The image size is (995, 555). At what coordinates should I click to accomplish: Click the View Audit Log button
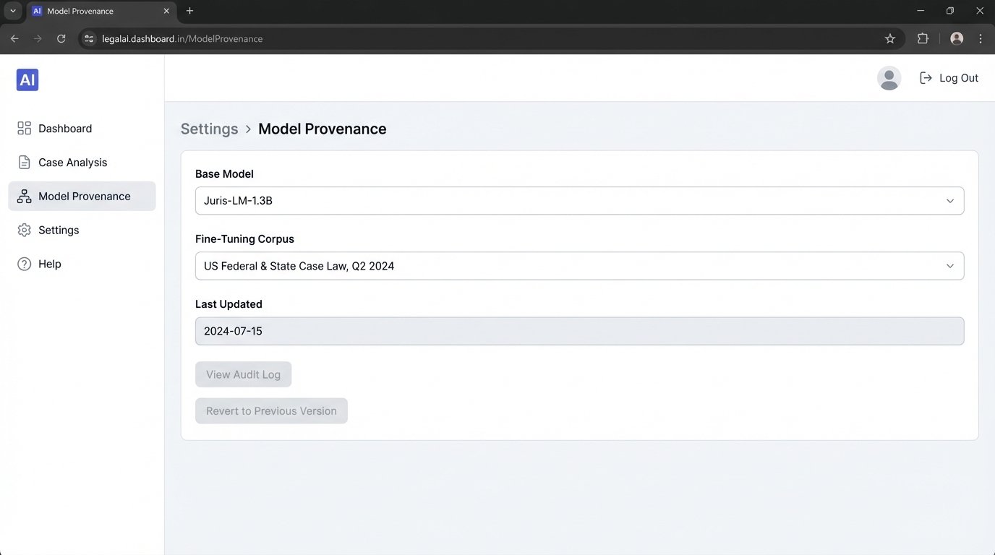[x=243, y=374]
